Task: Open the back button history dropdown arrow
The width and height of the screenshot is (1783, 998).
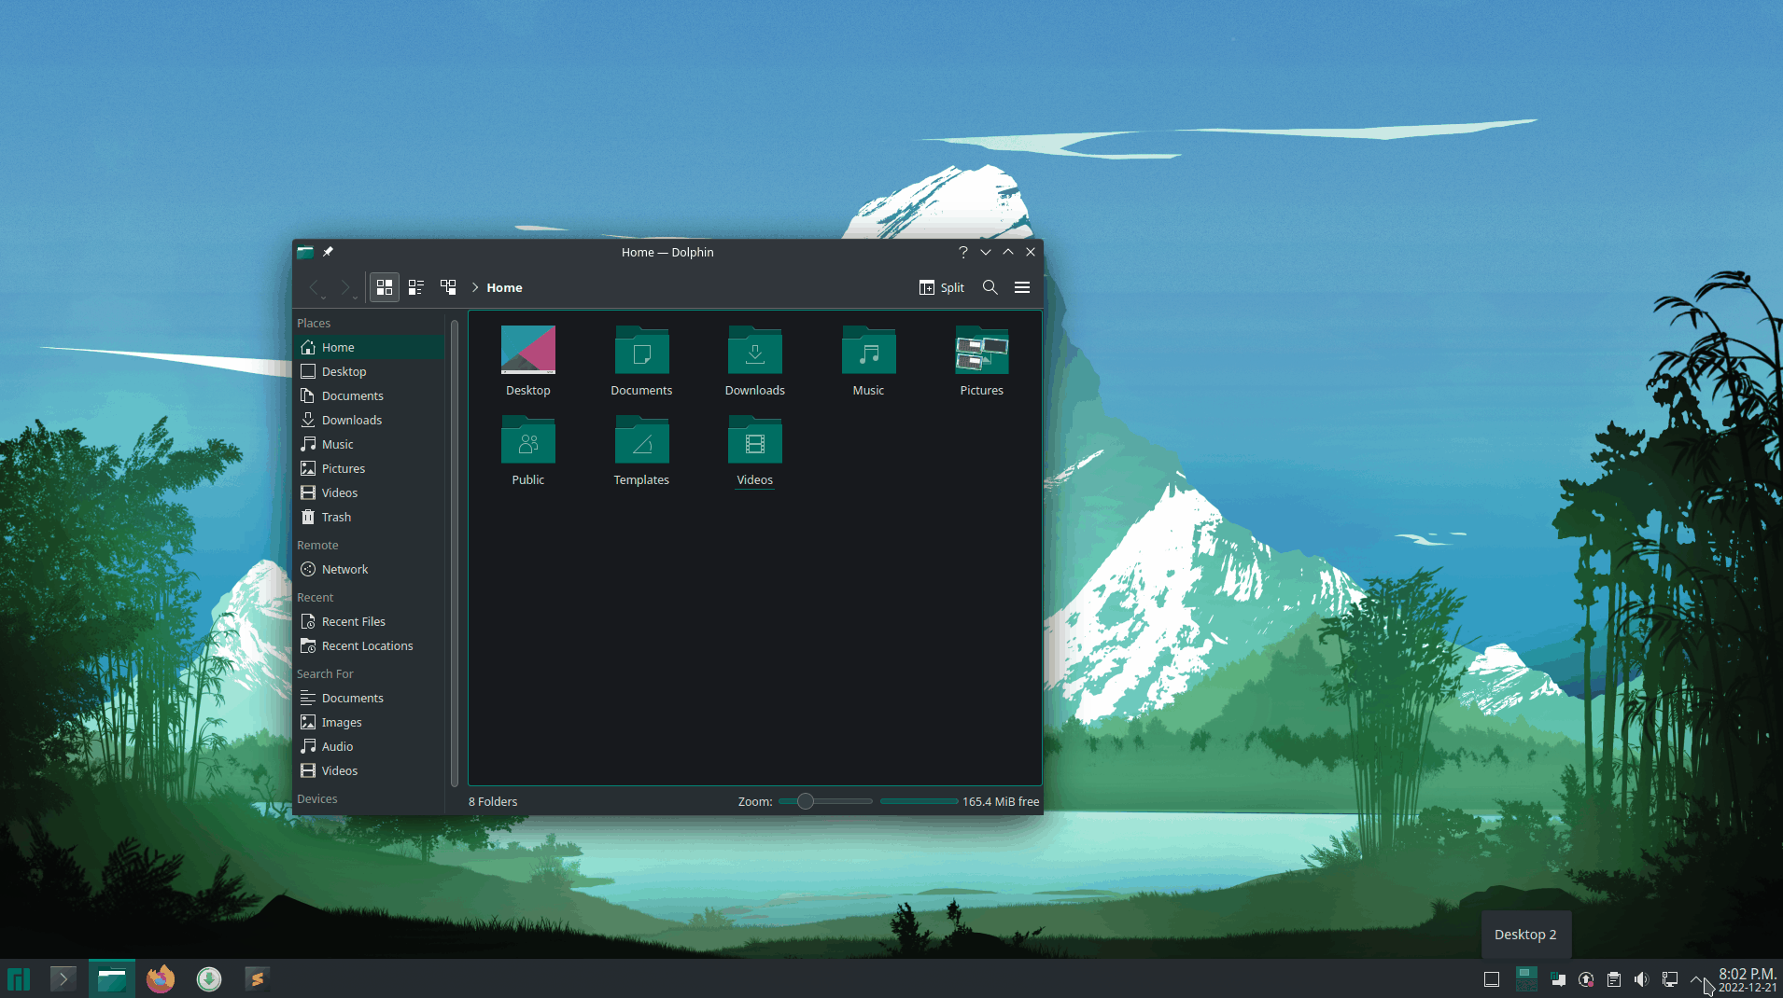Action: 323,298
